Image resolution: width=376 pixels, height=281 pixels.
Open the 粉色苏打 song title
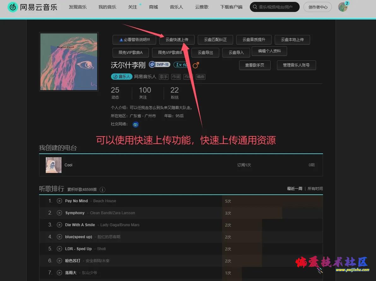pos(73,261)
